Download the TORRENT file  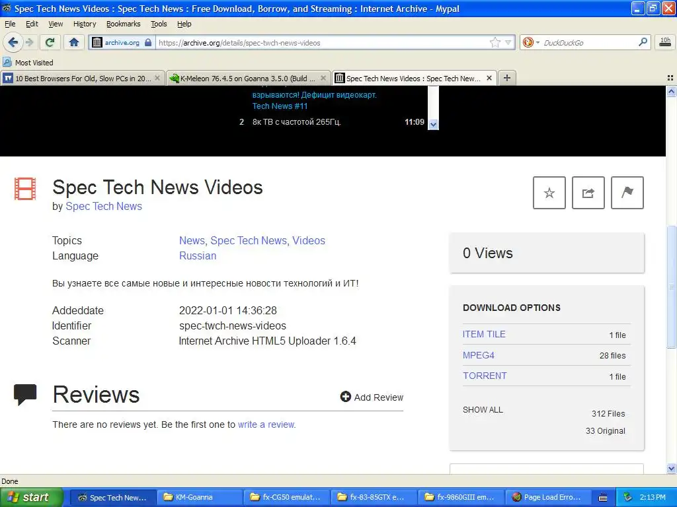pos(485,376)
